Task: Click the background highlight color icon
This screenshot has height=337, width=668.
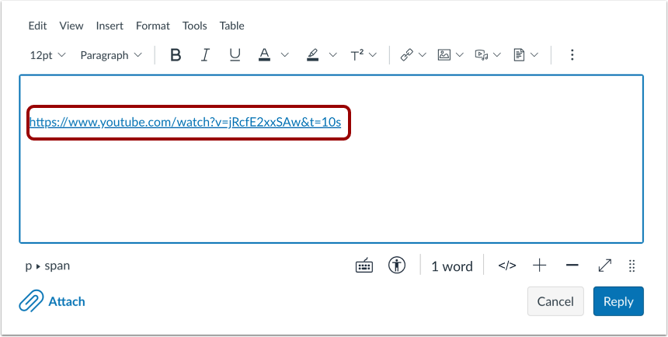Action: click(x=313, y=55)
